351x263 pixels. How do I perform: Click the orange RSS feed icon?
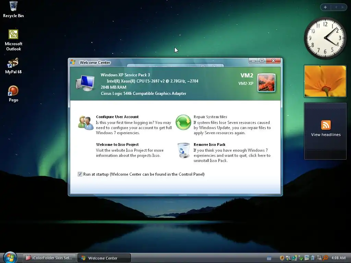(326, 125)
